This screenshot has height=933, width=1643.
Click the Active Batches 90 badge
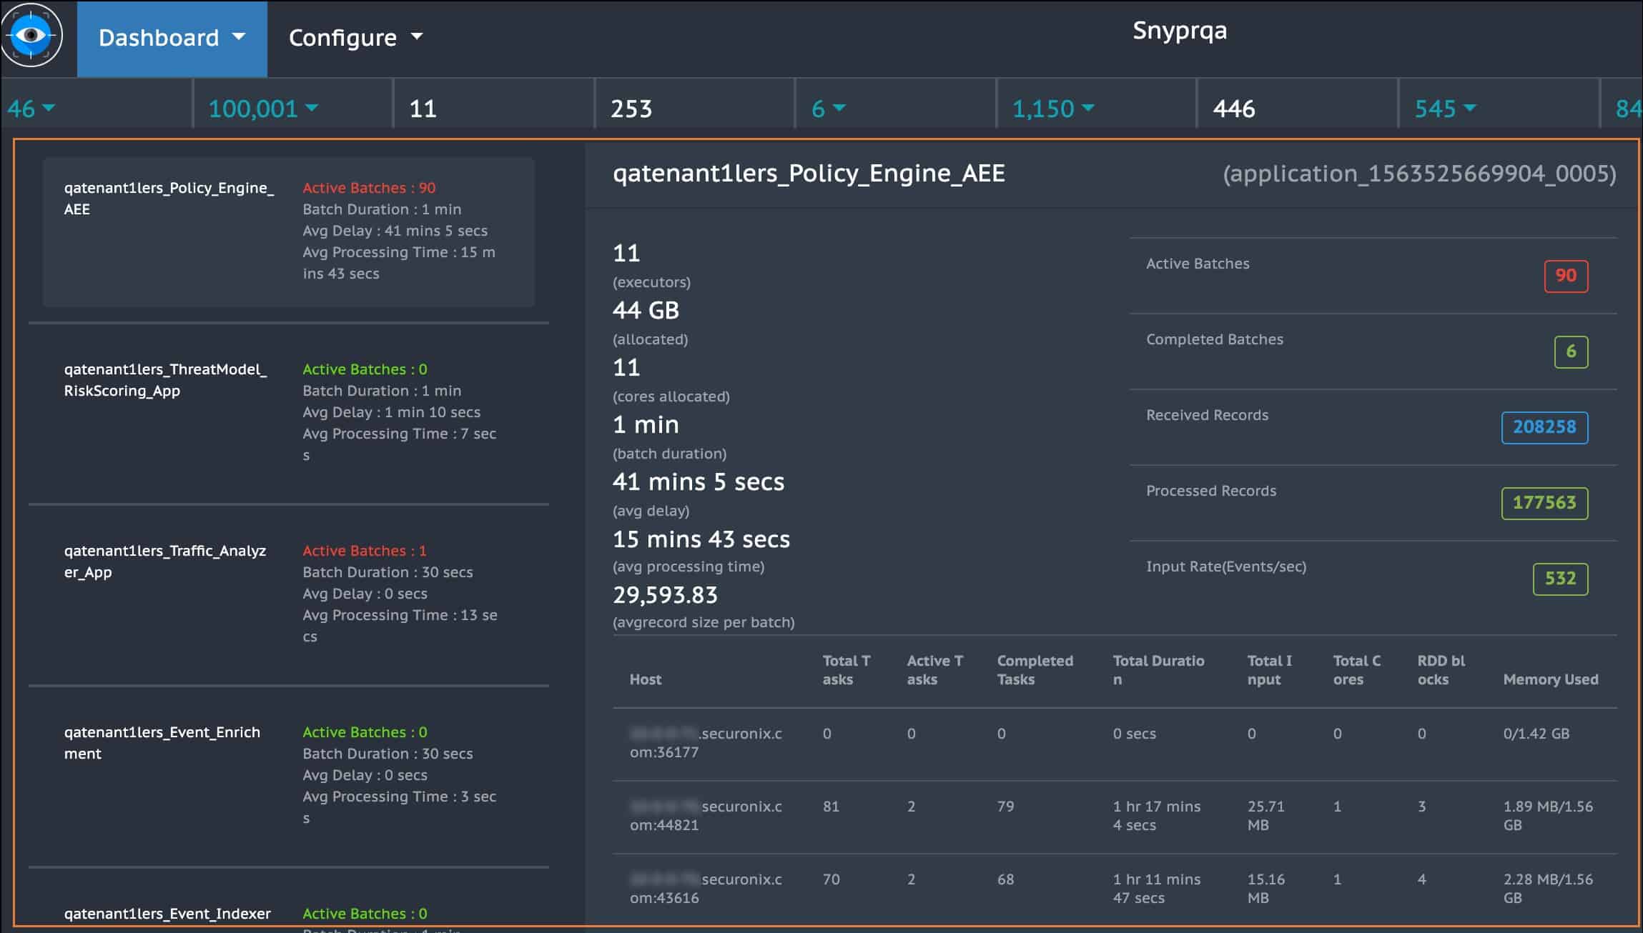pyautogui.click(x=1566, y=276)
